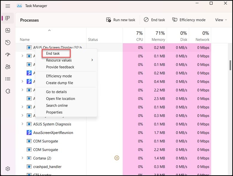Open Startup apps sidebar tab
The width and height of the screenshot is (233, 176).
8,55
